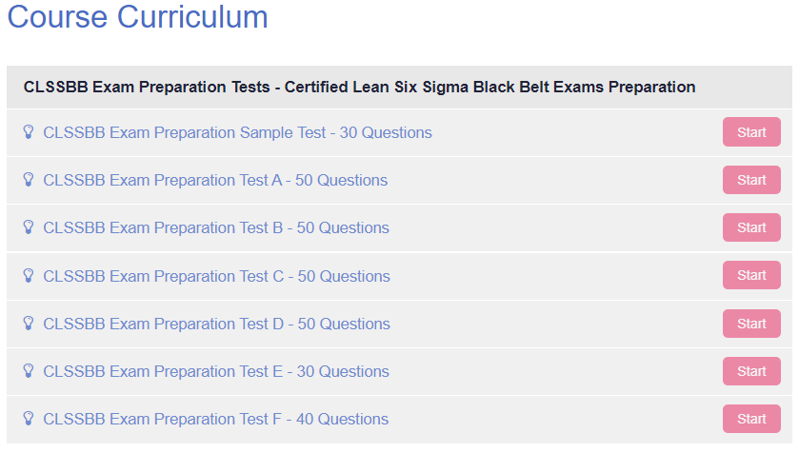Viewport: 799px width, 453px height.
Task: Start Test A with 50 questions
Action: [751, 180]
